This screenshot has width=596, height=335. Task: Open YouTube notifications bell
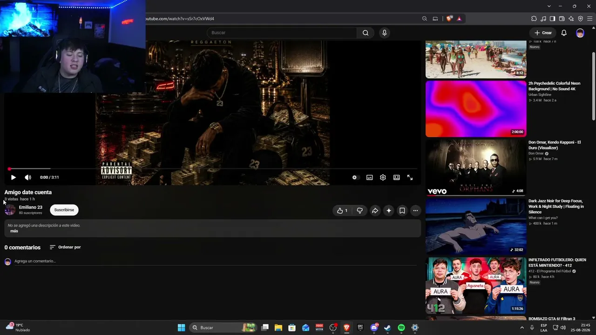pos(564,33)
